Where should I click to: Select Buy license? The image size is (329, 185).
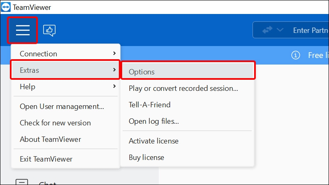click(188, 157)
